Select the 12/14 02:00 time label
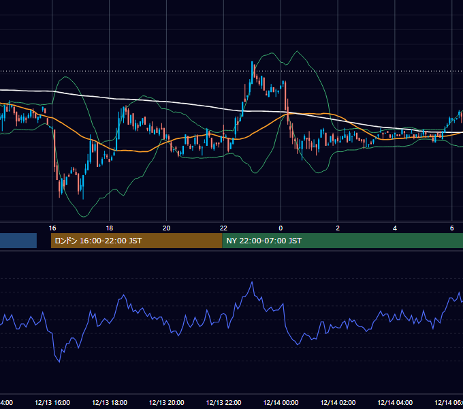Image resolution: width=463 pixels, height=409 pixels. [x=338, y=402]
